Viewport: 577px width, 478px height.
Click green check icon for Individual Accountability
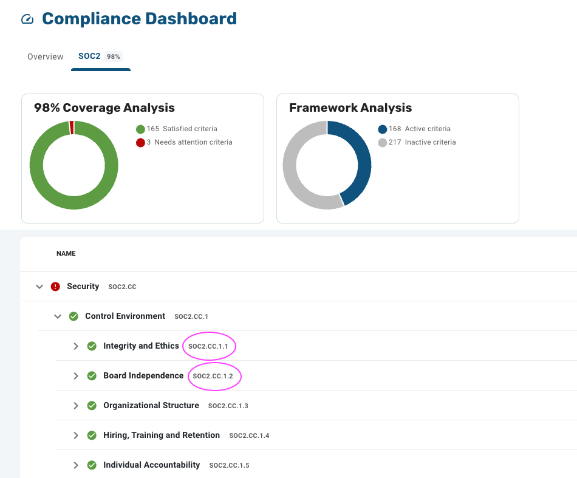click(92, 465)
